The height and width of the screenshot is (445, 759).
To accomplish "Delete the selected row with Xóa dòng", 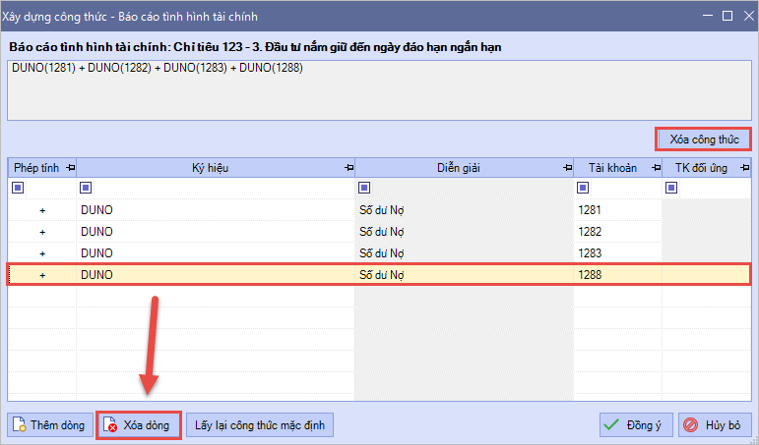I will point(138,425).
